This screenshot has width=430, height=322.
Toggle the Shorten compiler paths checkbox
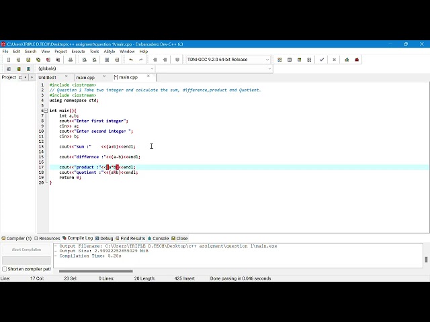coord(5,269)
